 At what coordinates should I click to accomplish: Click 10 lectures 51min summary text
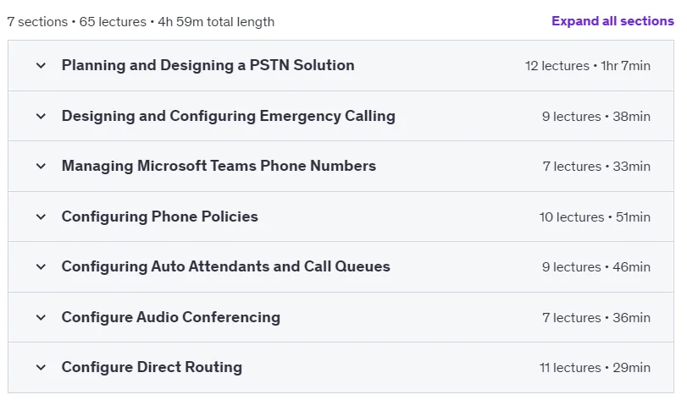[x=595, y=216]
